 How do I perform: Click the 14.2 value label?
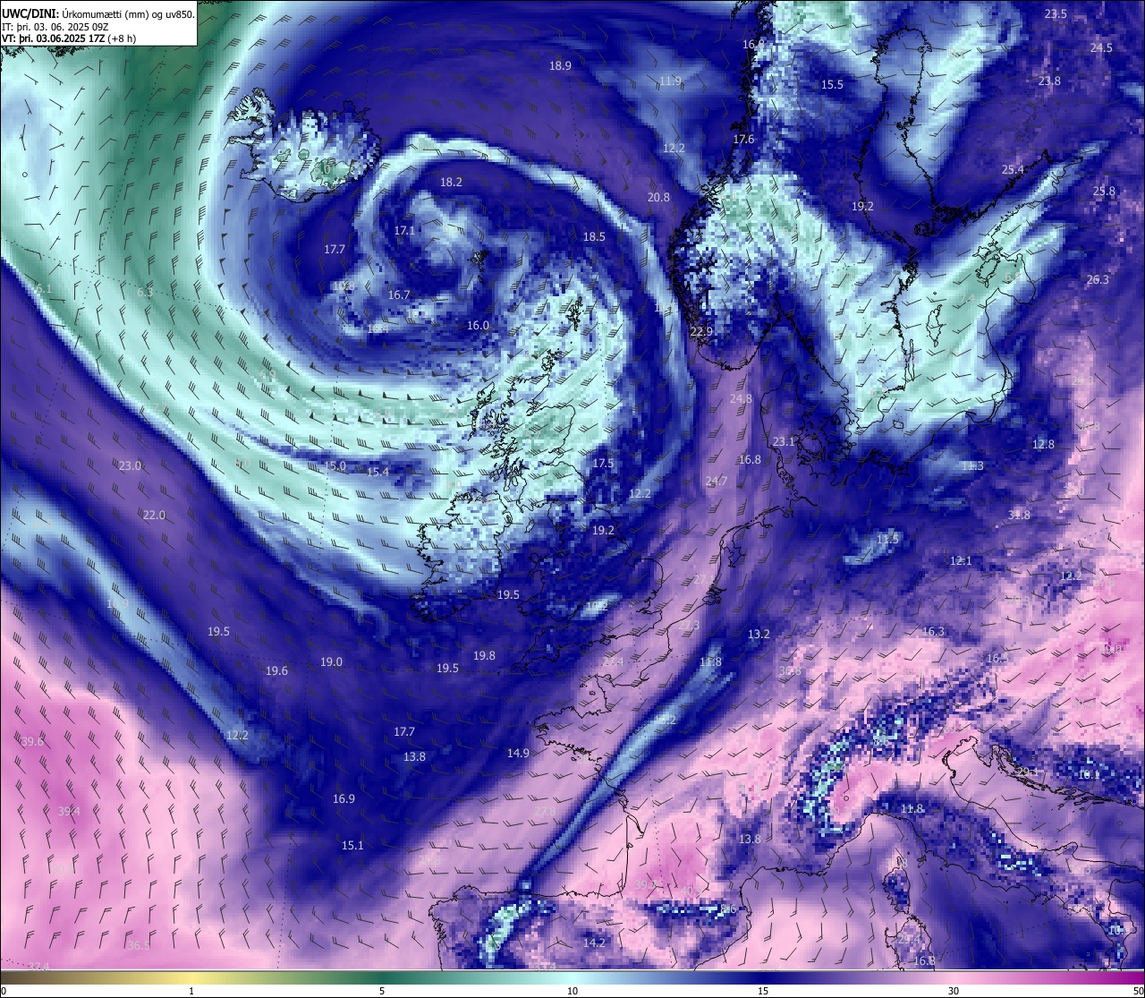(x=594, y=943)
